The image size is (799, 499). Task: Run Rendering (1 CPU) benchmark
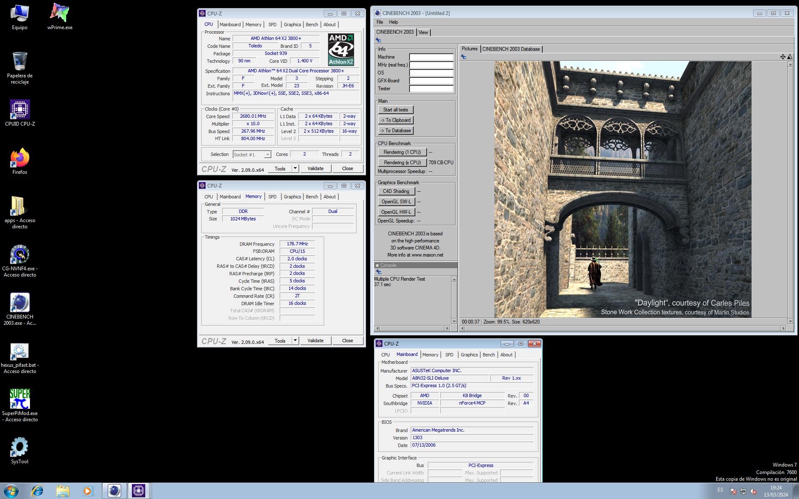pos(402,152)
